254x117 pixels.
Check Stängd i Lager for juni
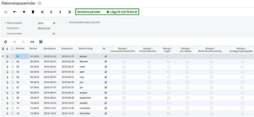169,82
